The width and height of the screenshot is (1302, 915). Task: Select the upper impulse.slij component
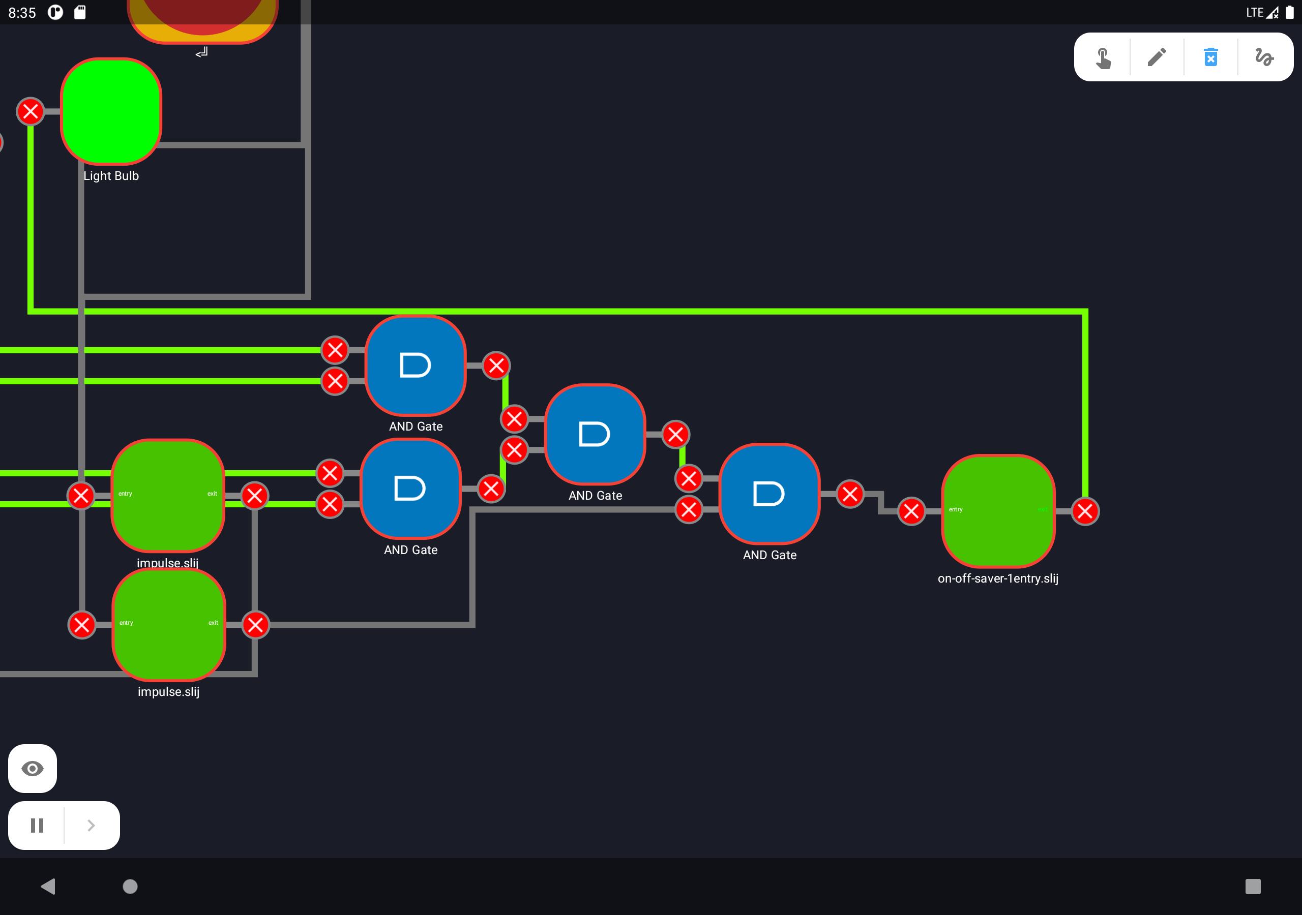168,496
